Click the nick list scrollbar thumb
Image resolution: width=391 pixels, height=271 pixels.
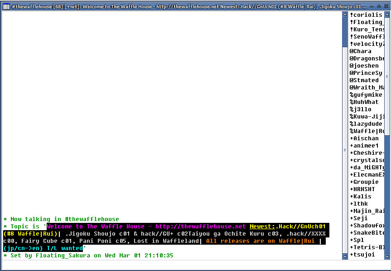387,76
